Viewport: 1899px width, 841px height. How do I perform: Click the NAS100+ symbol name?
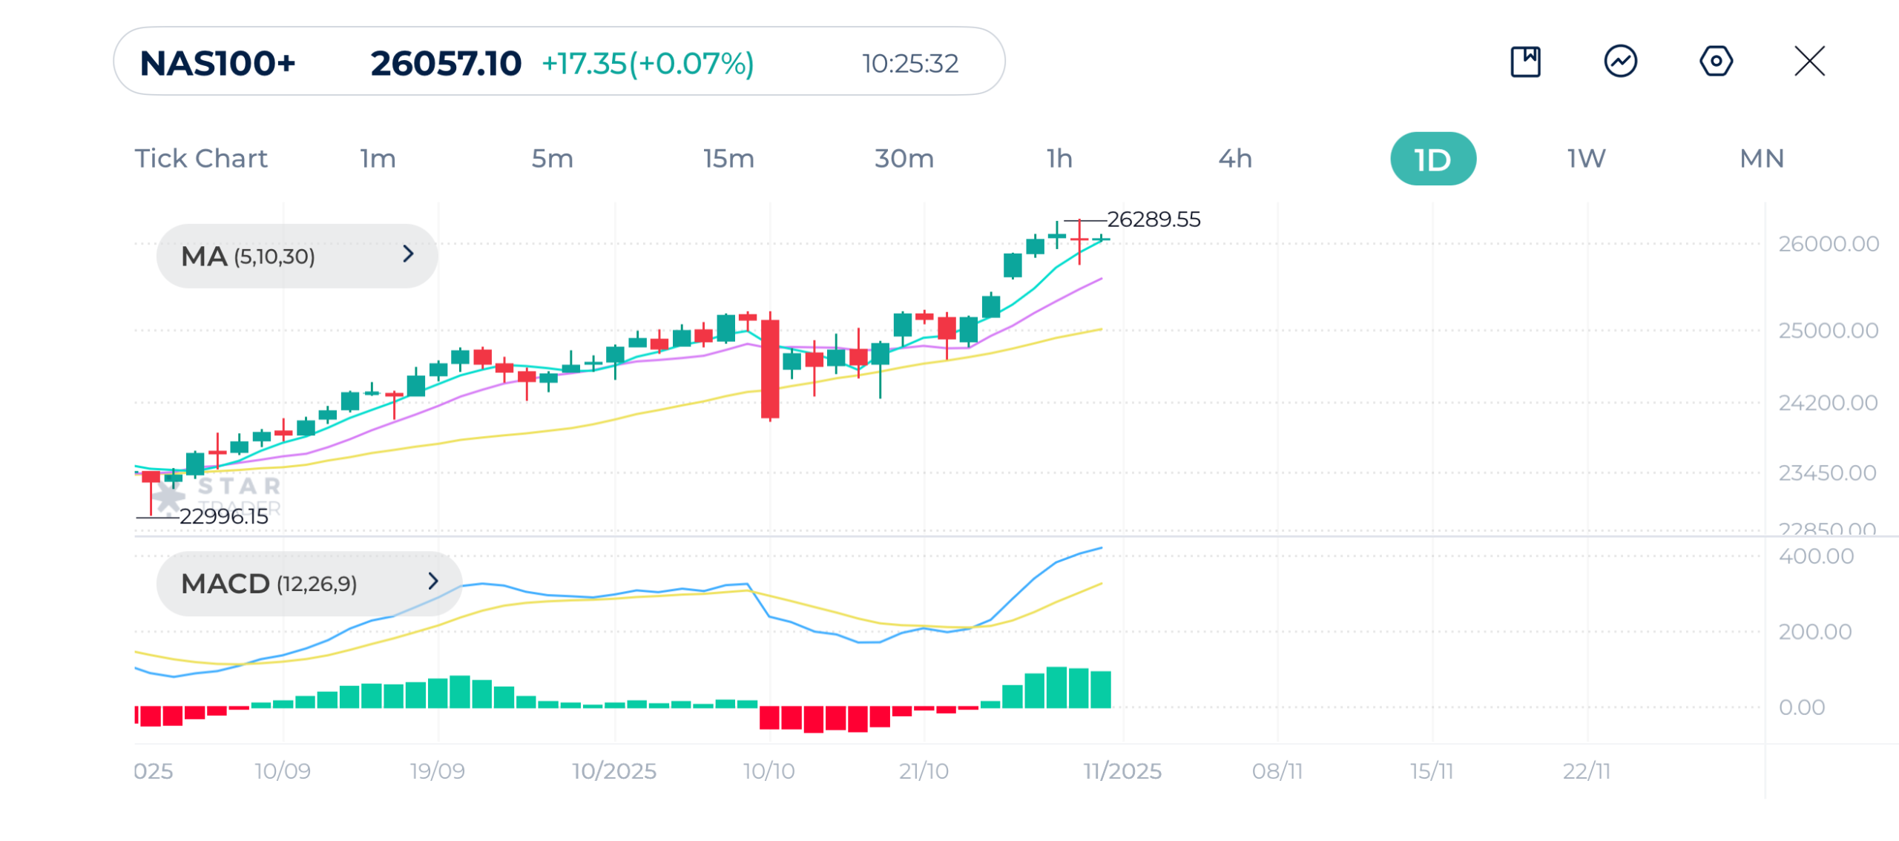tap(217, 64)
